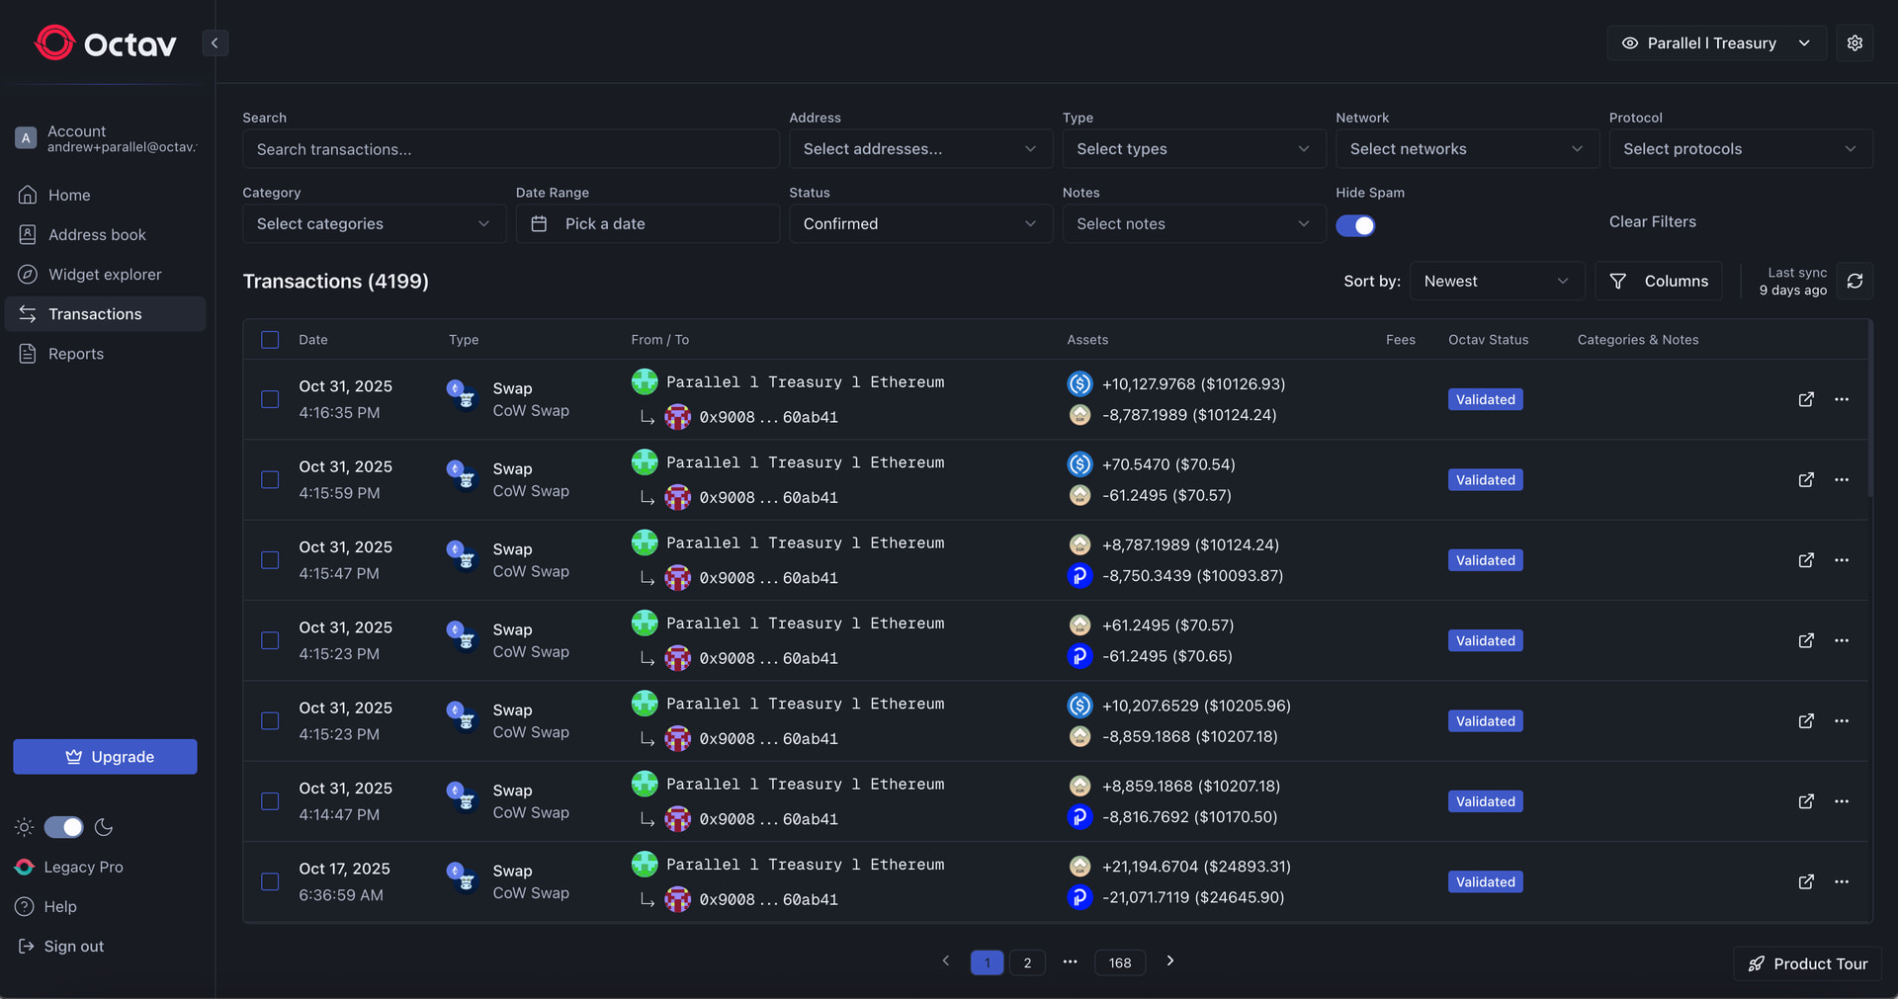Screen dimensions: 1898x999
Task: Open the Sort by Newest dropdown
Action: pyautogui.click(x=1497, y=282)
